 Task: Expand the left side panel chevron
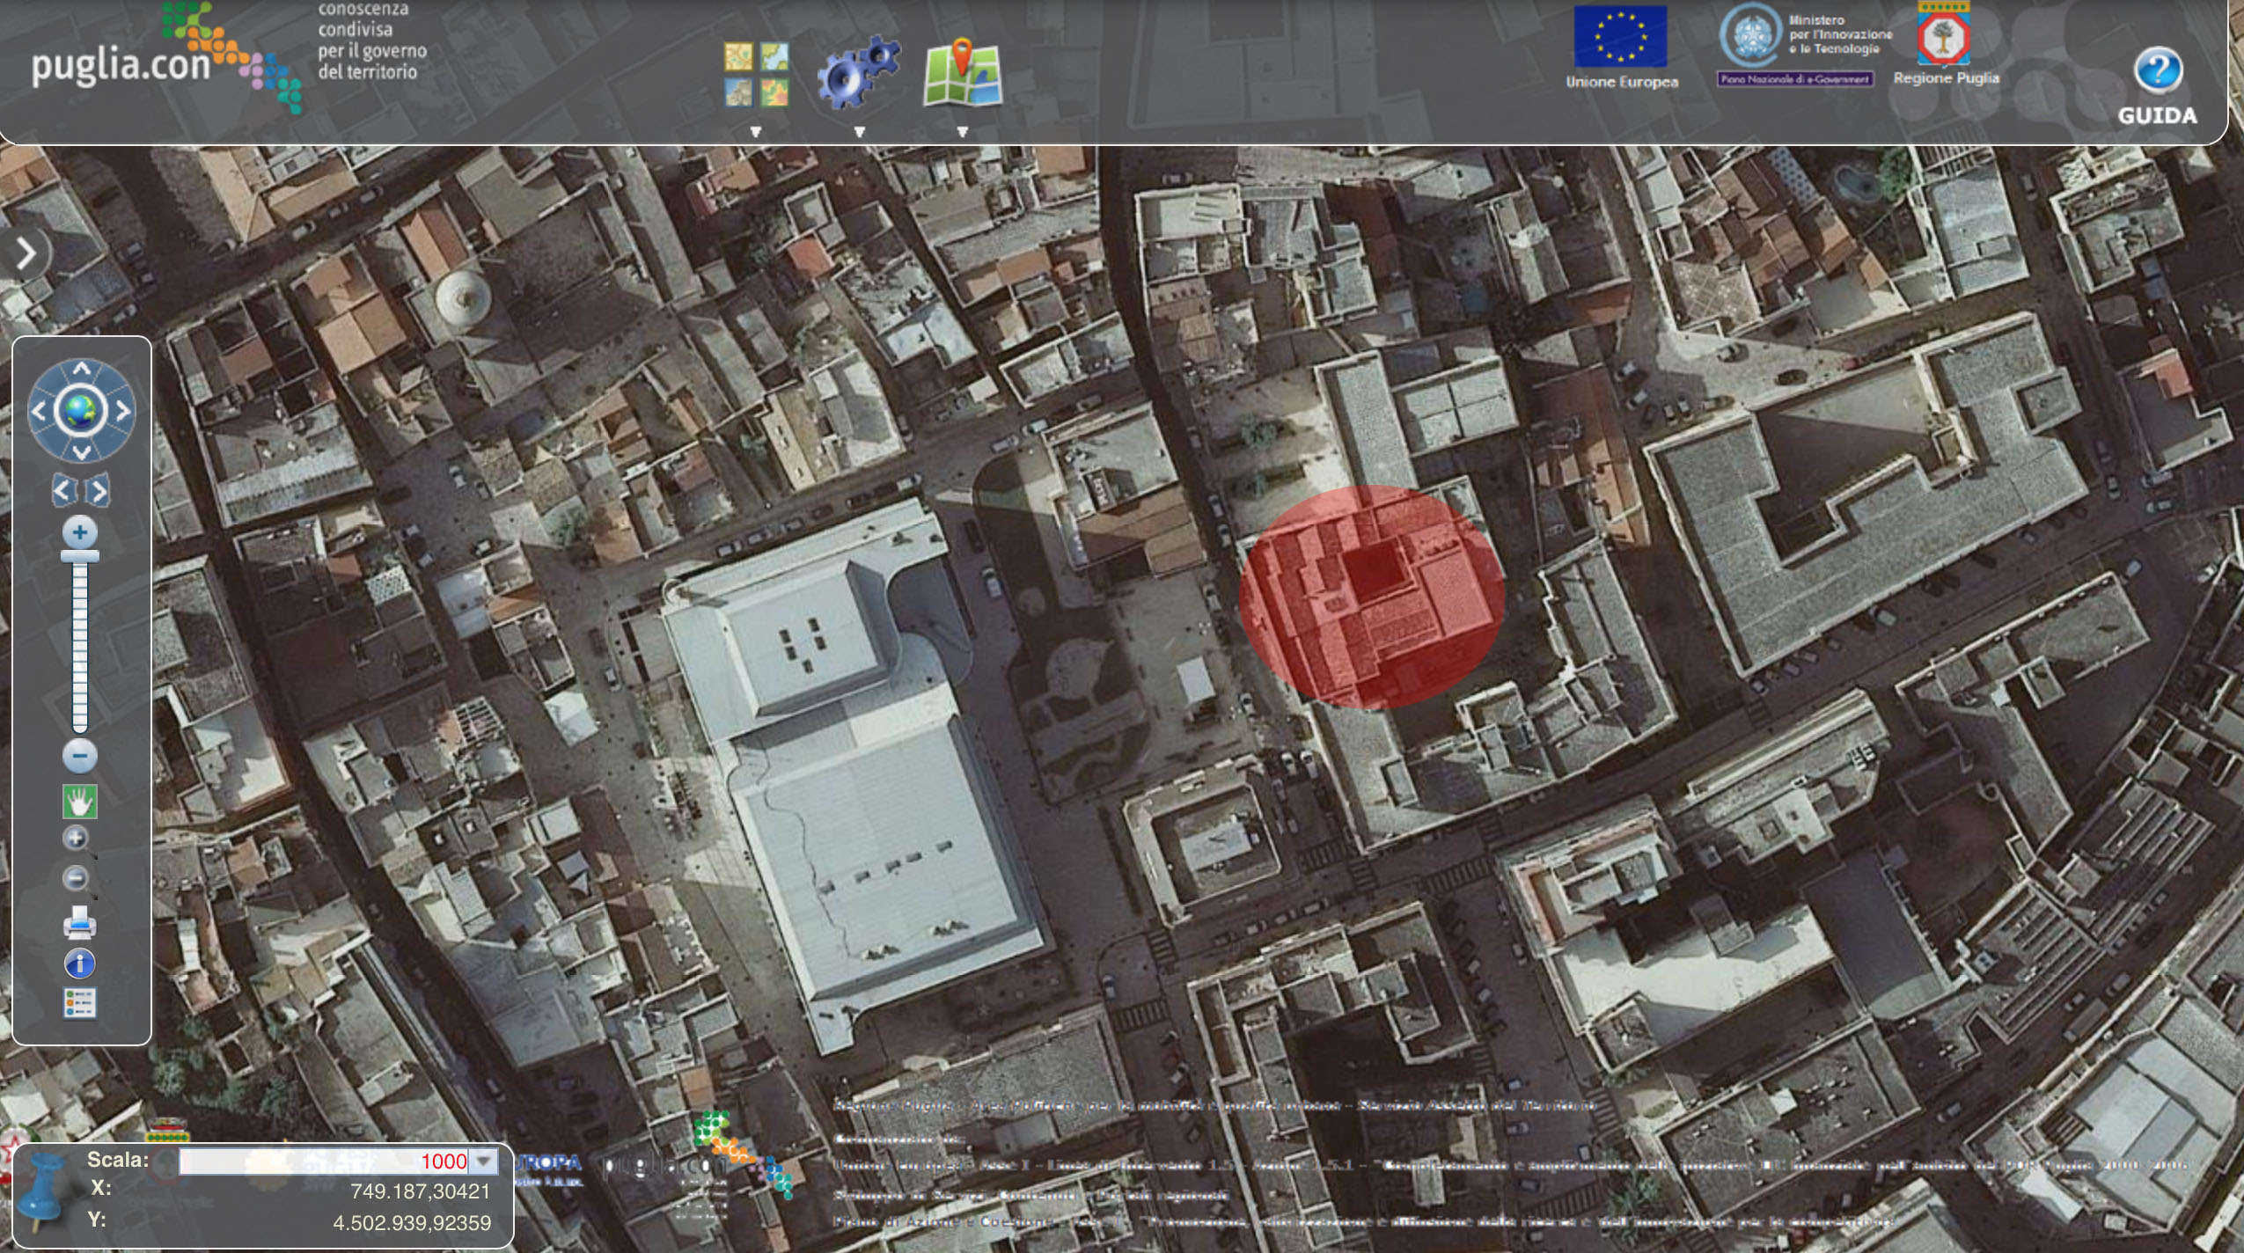click(26, 253)
